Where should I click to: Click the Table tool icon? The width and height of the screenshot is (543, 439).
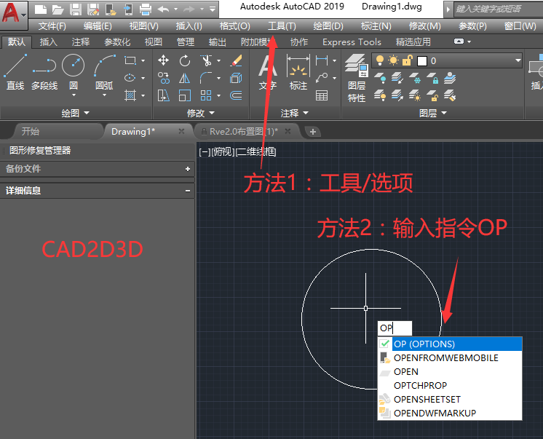pyautogui.click(x=322, y=95)
